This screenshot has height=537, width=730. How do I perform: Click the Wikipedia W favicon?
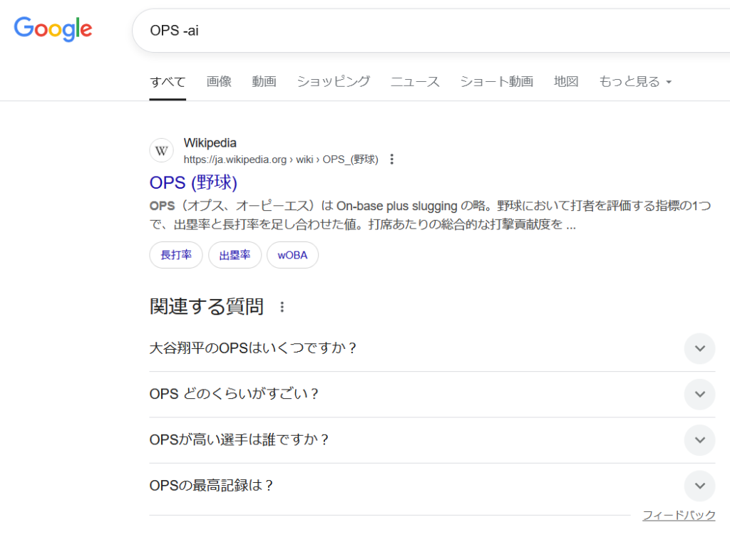[162, 151]
